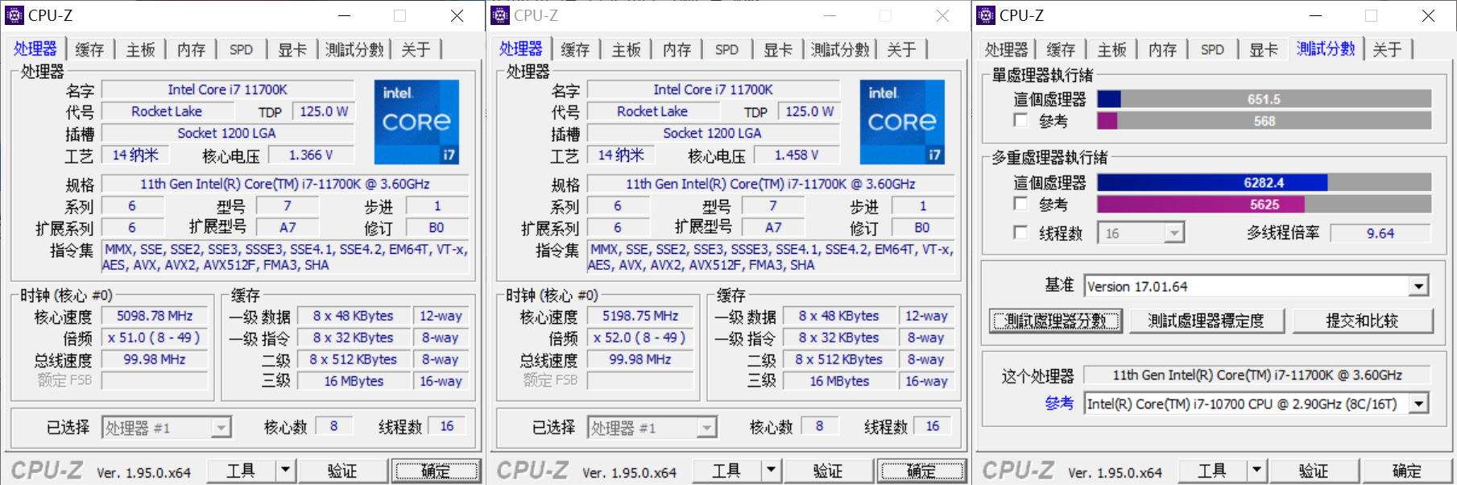Click 工具 button in middle window
This screenshot has height=485, width=1457.
coord(727,470)
